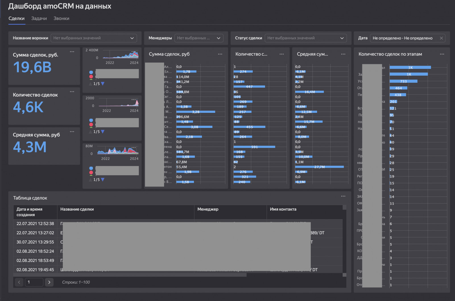Click the 27,7M bar in Средняя сумма chart
The image size is (455, 301).
[x=319, y=167]
